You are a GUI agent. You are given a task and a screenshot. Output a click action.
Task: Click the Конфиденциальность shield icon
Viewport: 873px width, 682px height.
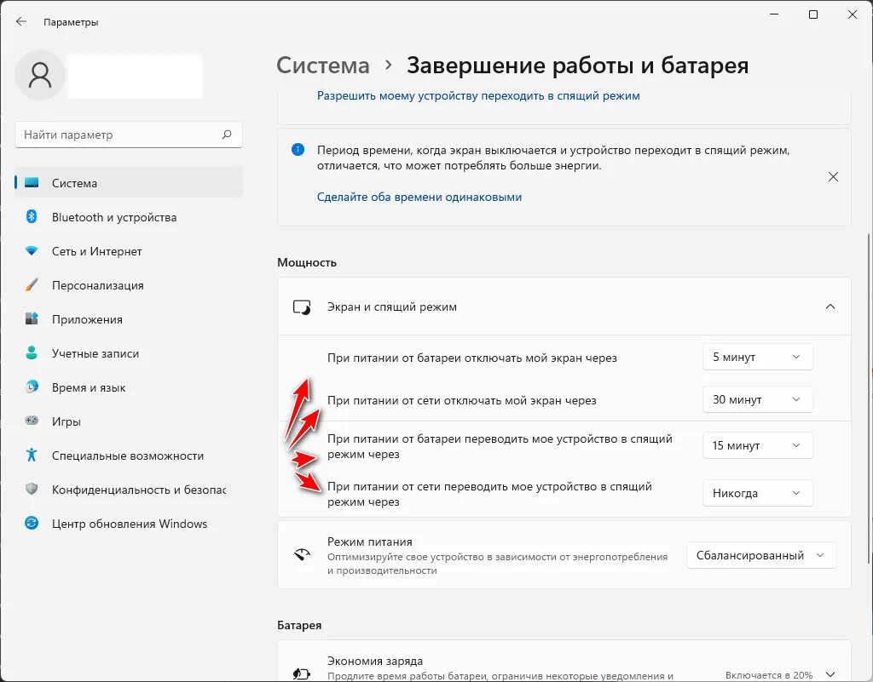pyautogui.click(x=32, y=489)
